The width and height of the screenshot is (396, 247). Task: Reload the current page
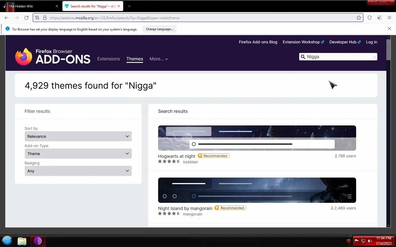point(26,18)
